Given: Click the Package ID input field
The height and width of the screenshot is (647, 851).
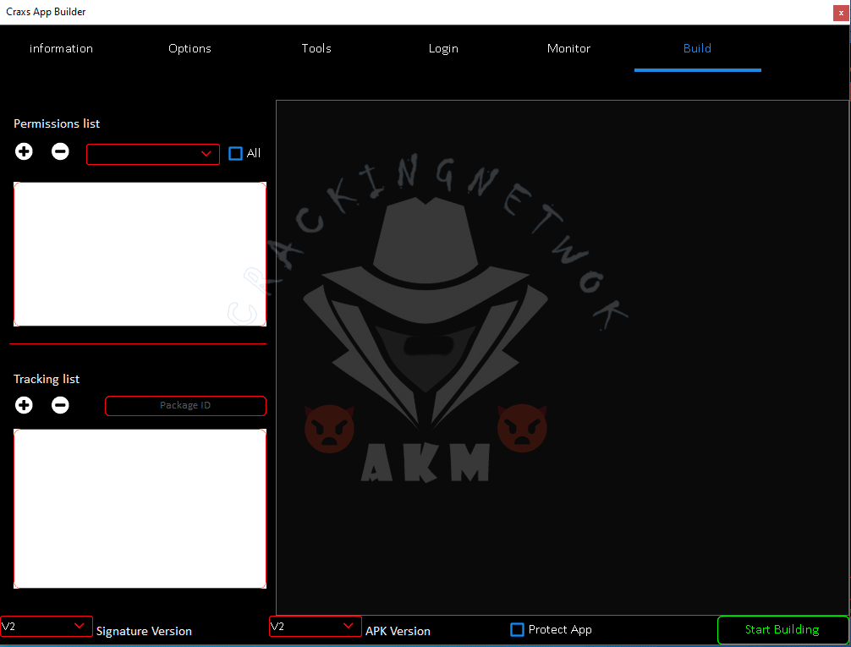Looking at the screenshot, I should (x=185, y=406).
